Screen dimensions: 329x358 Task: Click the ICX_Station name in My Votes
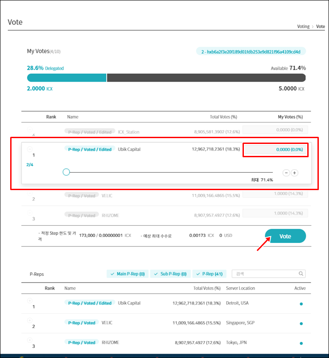129,132
